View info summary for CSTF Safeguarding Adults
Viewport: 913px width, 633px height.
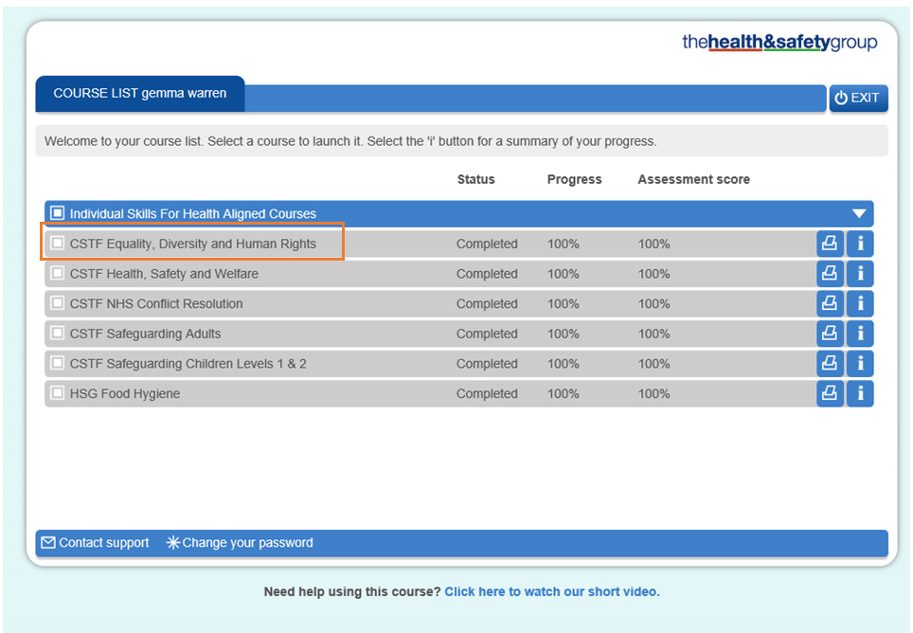pyautogui.click(x=860, y=333)
